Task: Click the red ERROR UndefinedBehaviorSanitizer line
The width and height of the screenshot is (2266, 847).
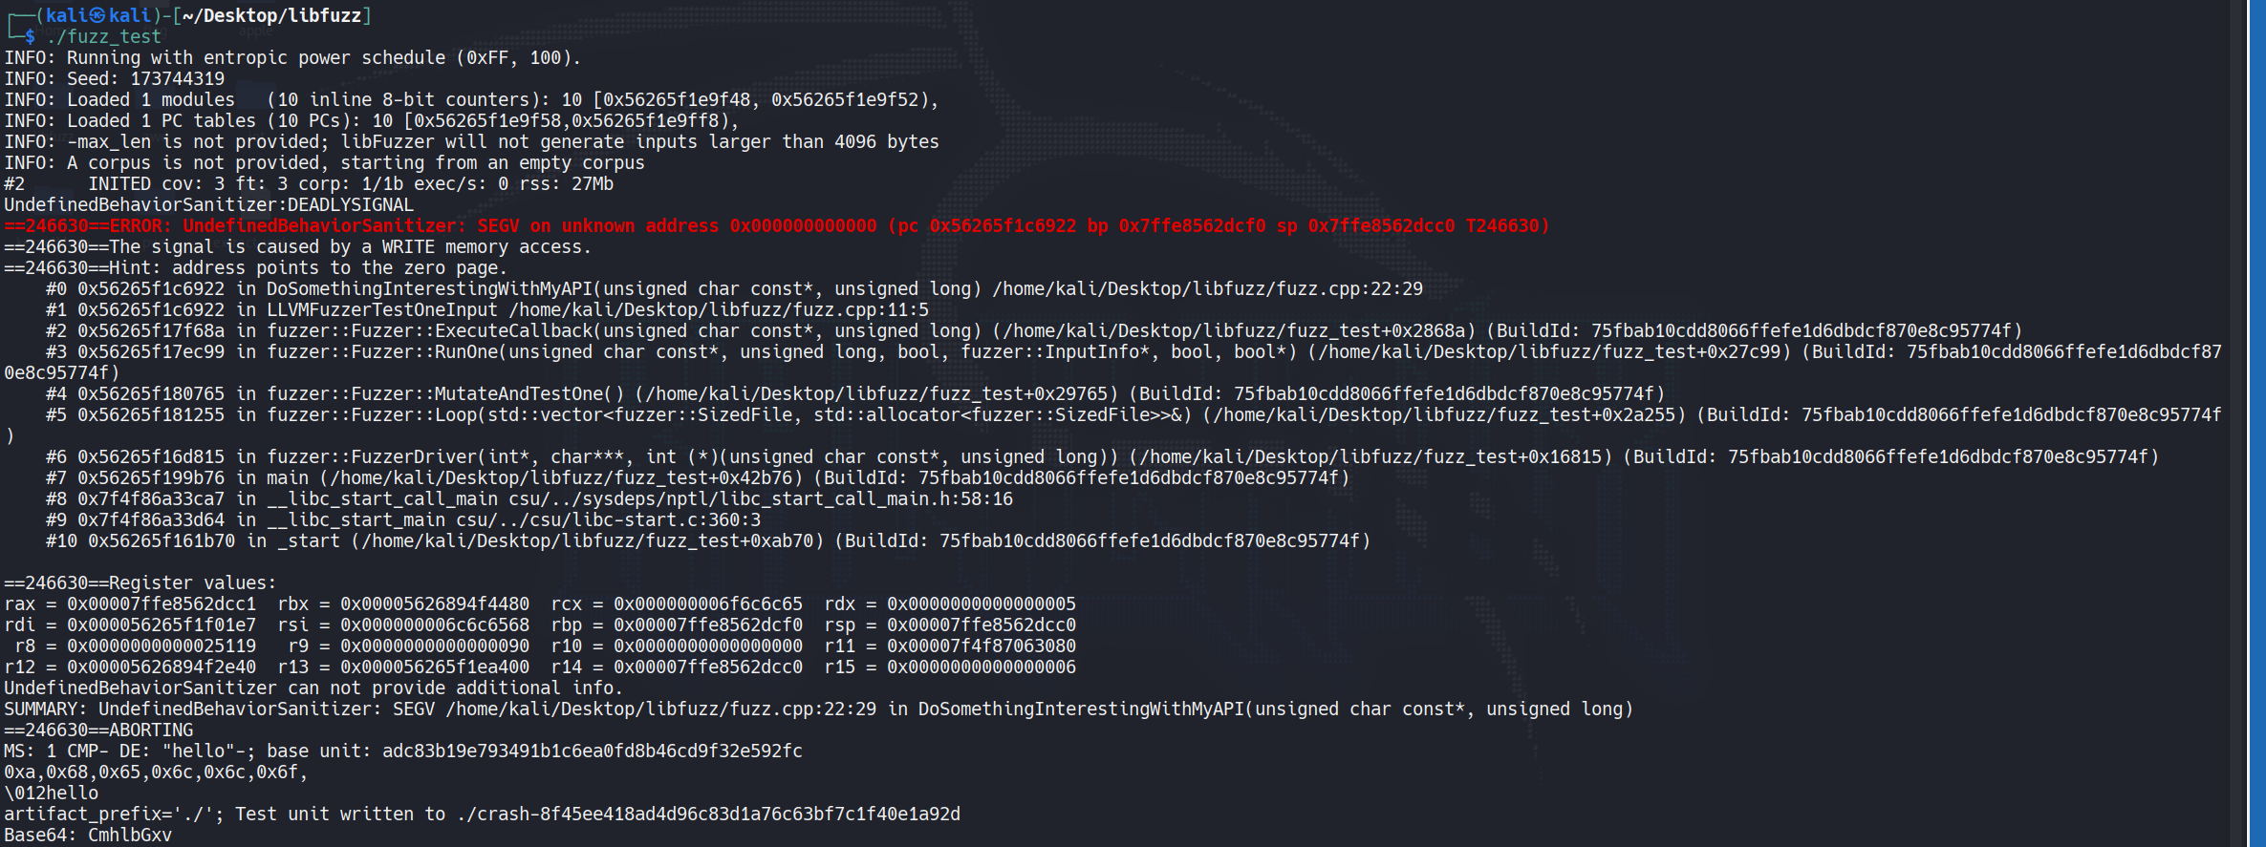Action: click(776, 226)
